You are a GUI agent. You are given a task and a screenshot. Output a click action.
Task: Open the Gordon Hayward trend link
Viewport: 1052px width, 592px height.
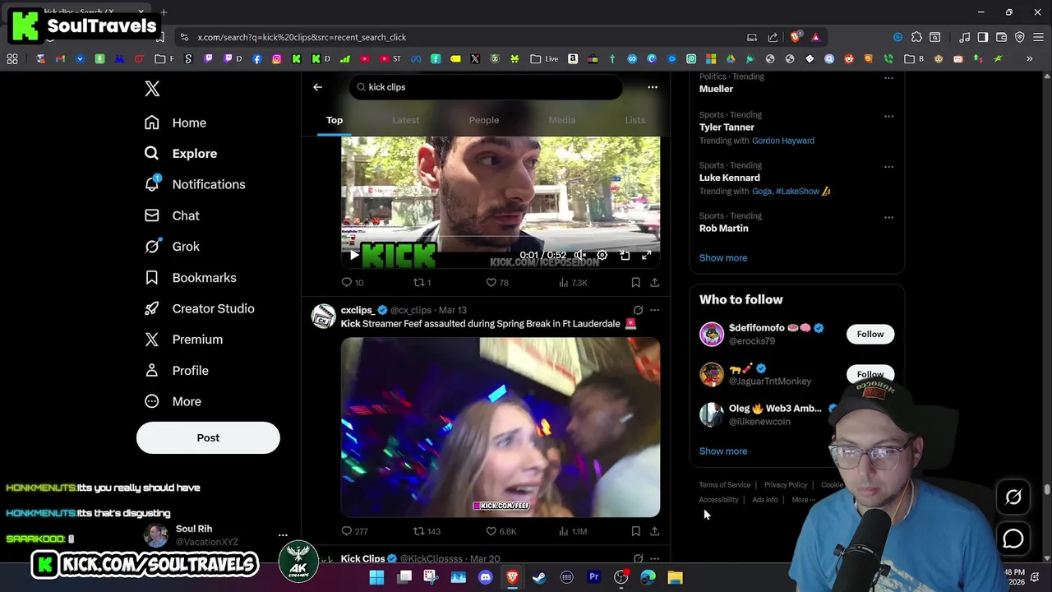pos(783,141)
